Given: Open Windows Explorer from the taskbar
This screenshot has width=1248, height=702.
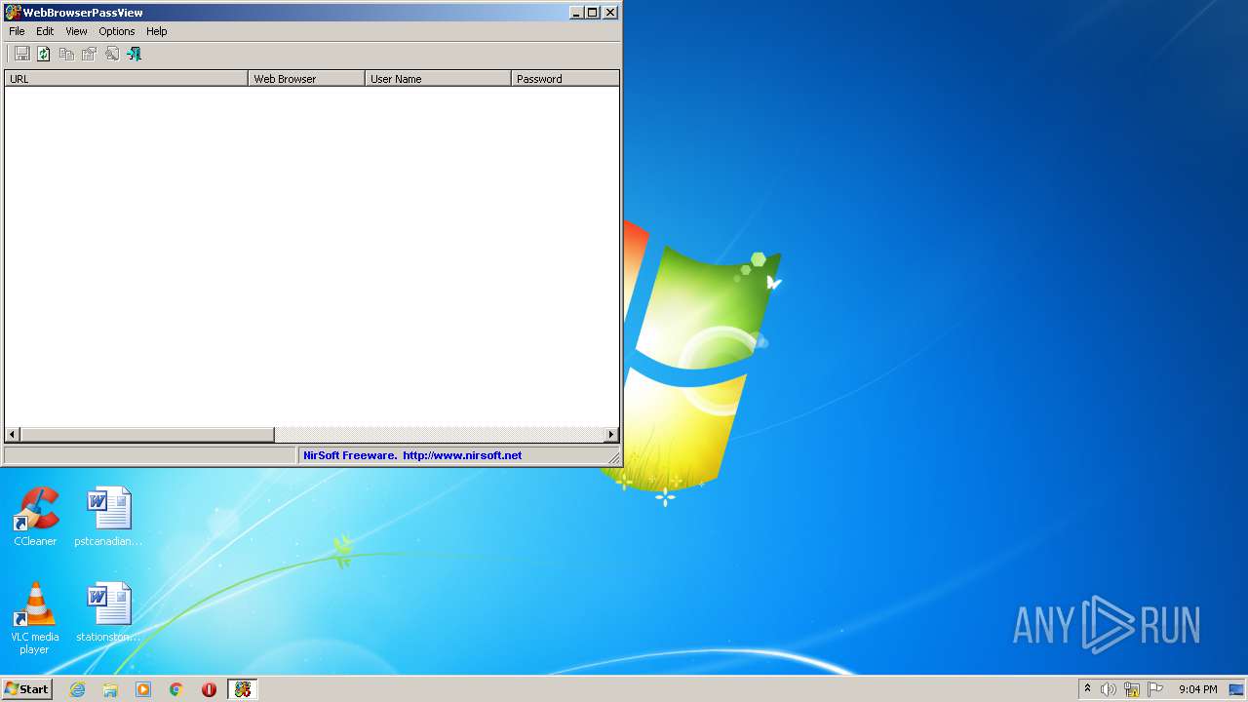Looking at the screenshot, I should 110,689.
